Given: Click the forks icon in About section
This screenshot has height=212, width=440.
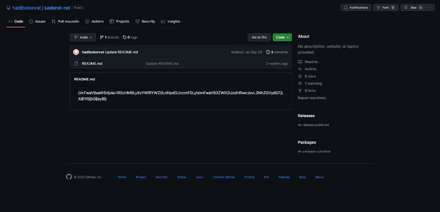Looking at the screenshot, I should [300, 90].
